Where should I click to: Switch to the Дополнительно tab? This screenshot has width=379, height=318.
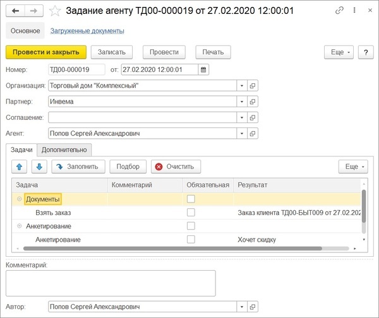(64, 150)
